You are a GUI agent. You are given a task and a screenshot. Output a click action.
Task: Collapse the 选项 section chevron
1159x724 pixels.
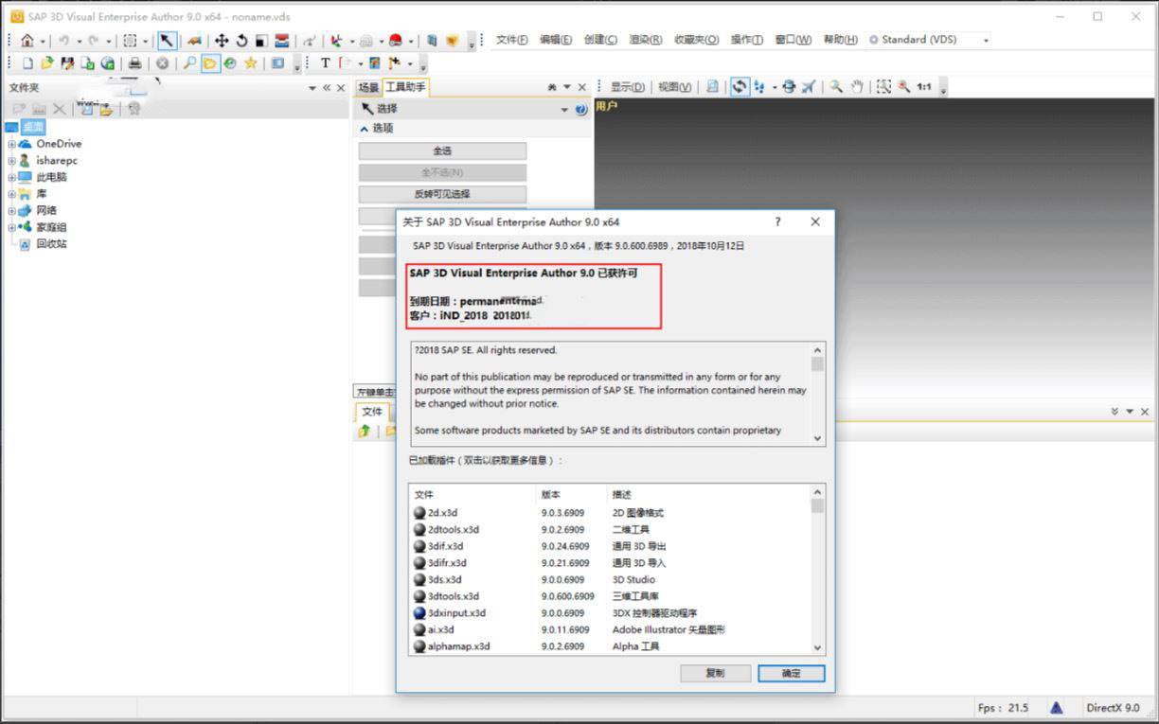point(365,128)
